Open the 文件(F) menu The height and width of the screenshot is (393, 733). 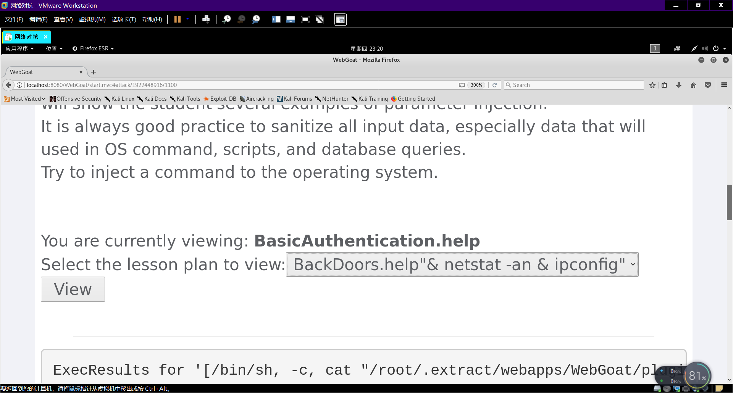tap(14, 19)
